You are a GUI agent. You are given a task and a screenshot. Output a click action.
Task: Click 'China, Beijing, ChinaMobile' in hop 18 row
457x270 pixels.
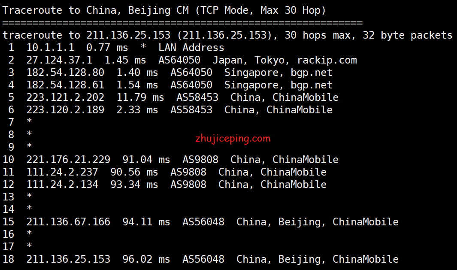pos(318,260)
